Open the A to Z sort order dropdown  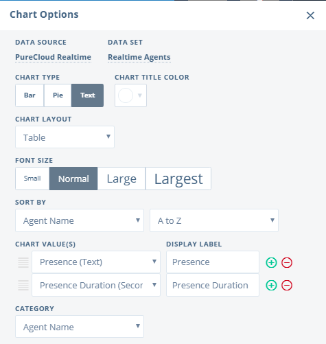click(x=214, y=220)
